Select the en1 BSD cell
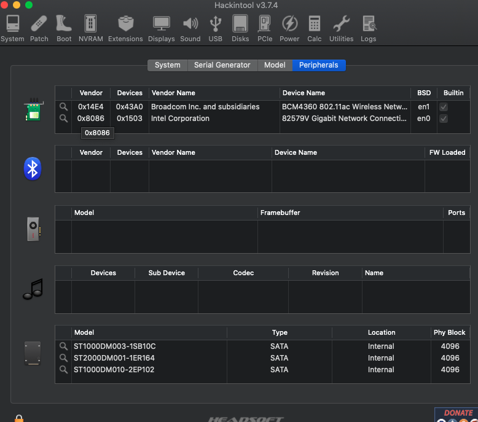This screenshot has height=422, width=478. [423, 107]
